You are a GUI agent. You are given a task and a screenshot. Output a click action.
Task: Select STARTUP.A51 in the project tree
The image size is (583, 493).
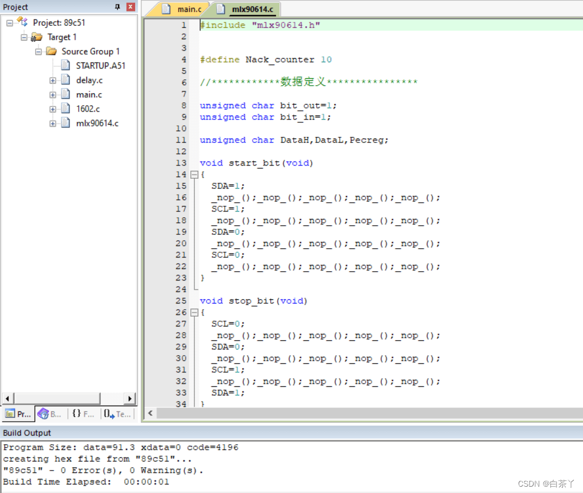pos(101,66)
